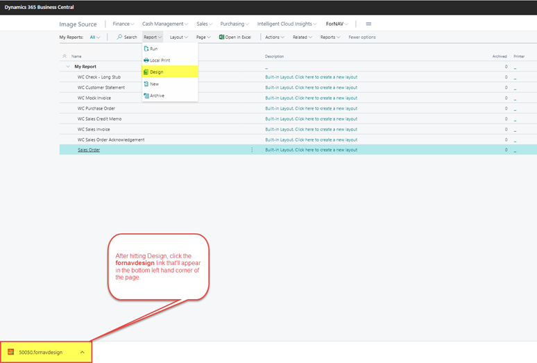Open the Actions menu

275,37
